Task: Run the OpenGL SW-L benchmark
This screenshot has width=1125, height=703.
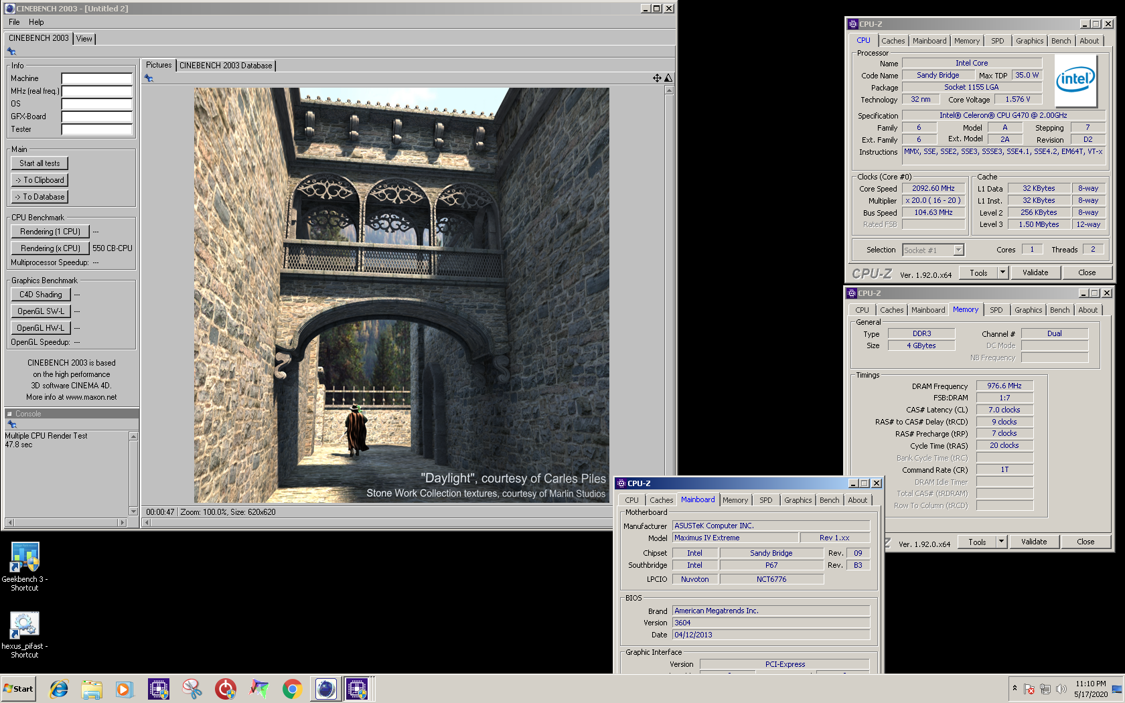Action: coord(41,311)
